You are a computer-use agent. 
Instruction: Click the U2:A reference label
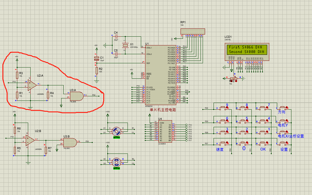point(40,76)
